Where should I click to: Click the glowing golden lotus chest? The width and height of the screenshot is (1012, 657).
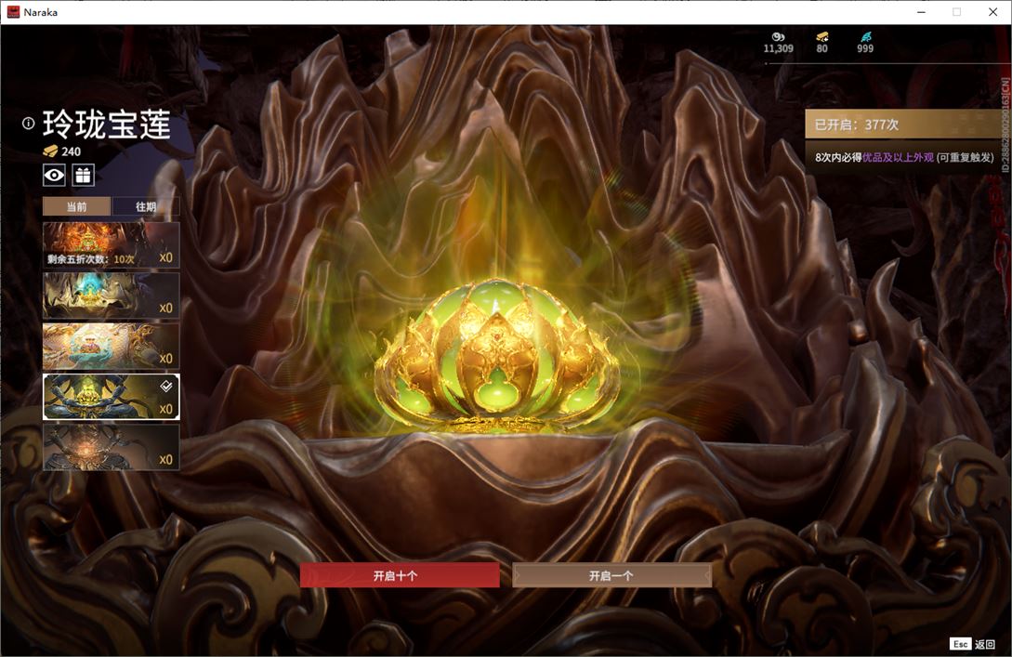[497, 356]
